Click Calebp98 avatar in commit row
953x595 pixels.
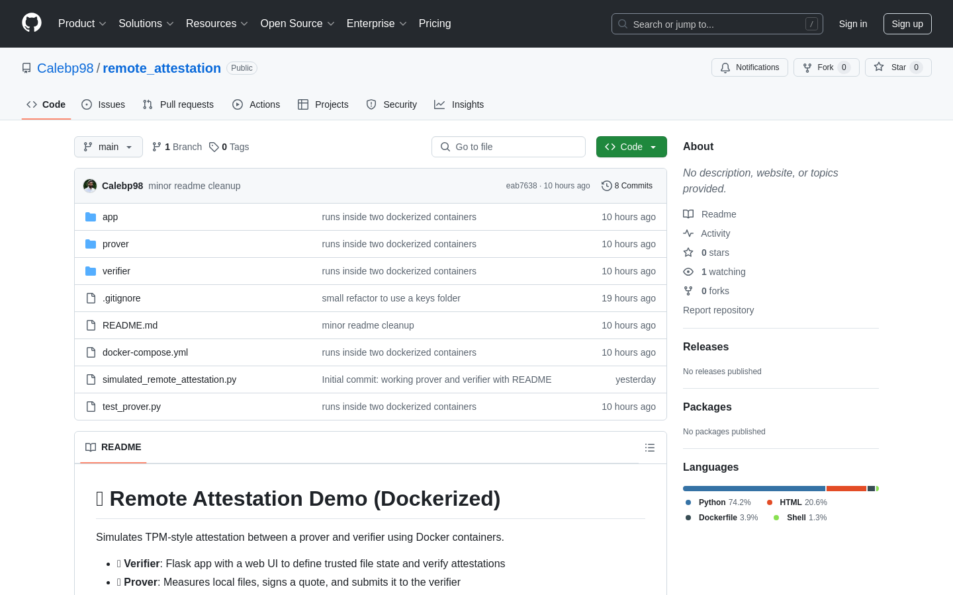coord(90,186)
